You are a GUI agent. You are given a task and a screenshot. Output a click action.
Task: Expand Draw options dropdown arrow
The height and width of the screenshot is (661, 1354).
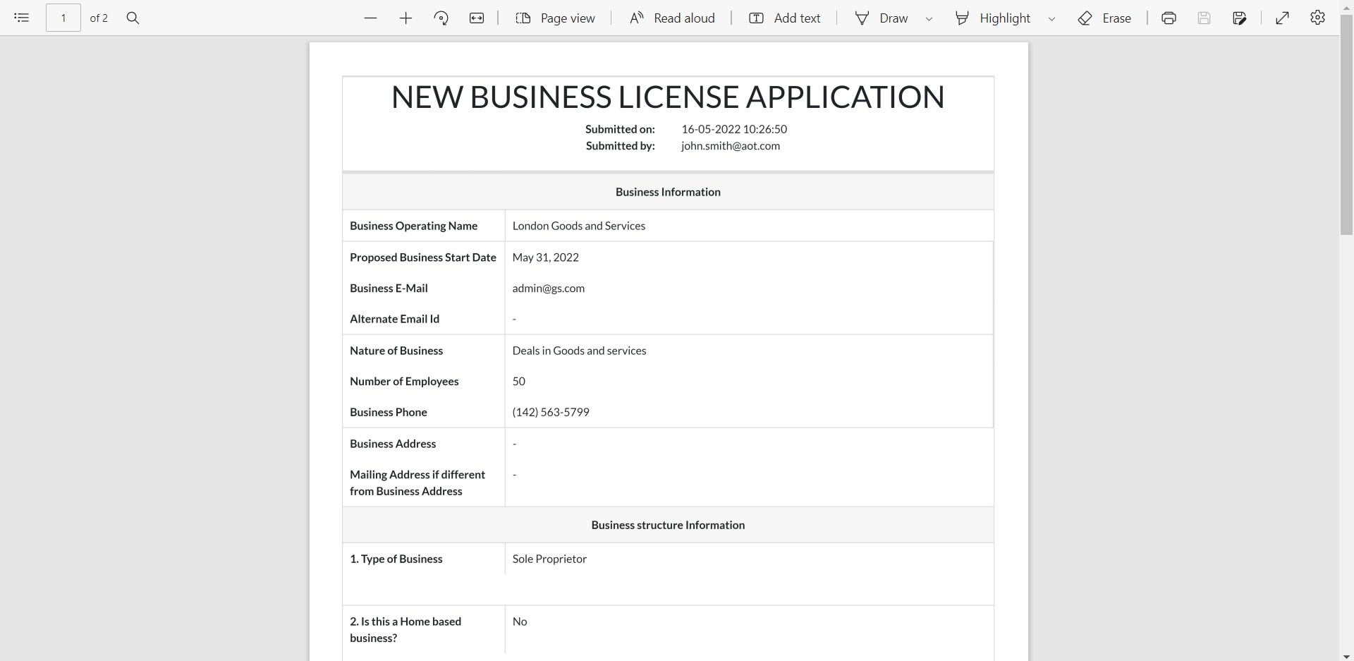(929, 19)
